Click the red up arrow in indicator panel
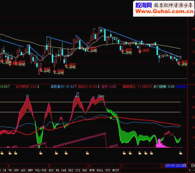The width and height of the screenshot is (195, 173). pyautogui.click(x=43, y=127)
